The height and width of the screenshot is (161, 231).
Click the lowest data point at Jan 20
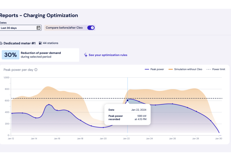click(x=103, y=127)
